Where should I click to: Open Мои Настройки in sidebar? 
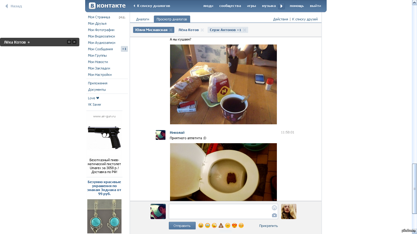pyautogui.click(x=100, y=75)
